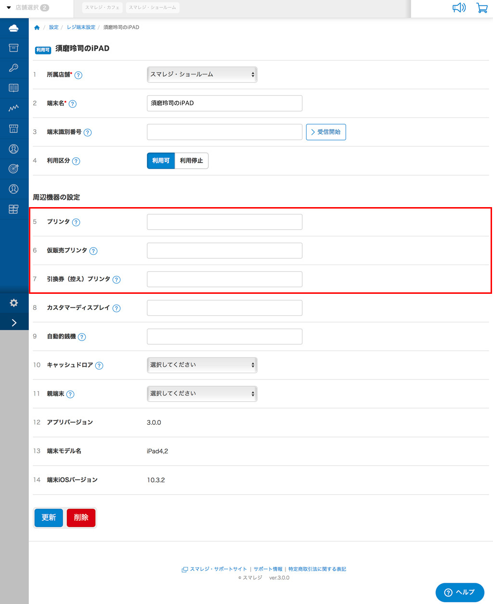493x604 pixels.
Task: Open the 親端末 selection dropdown
Action: [202, 394]
